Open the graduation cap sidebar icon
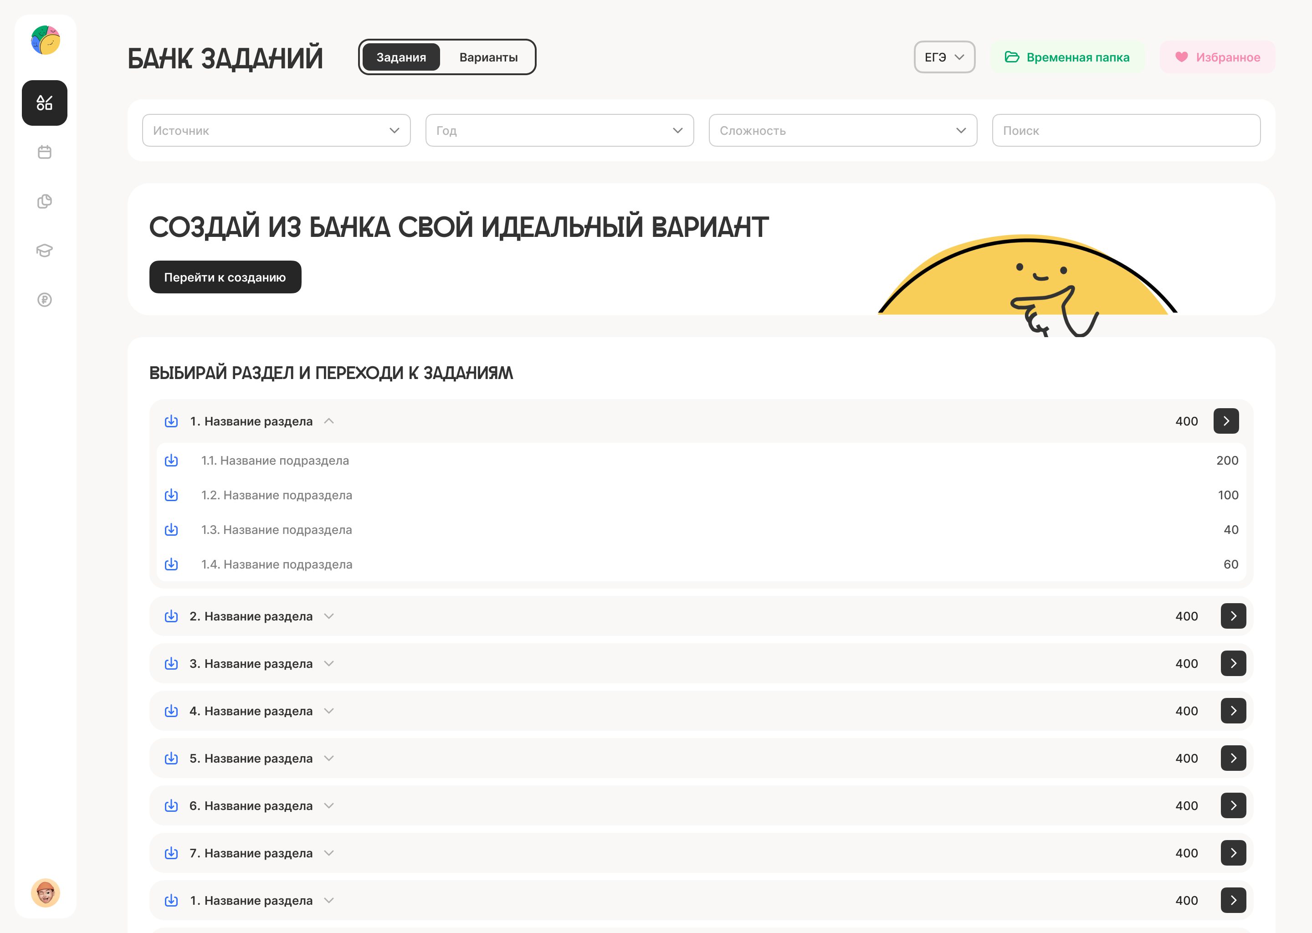 tap(44, 251)
